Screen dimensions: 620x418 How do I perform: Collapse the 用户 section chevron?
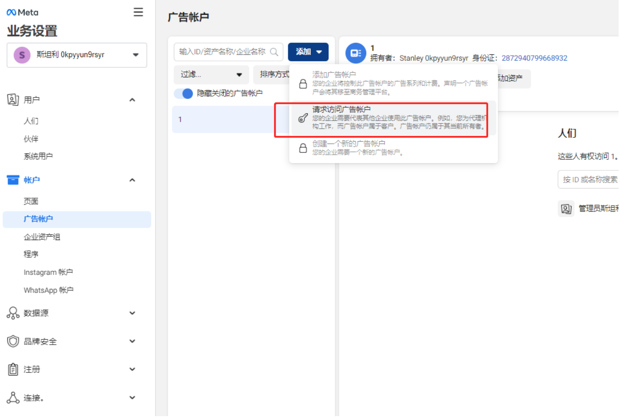(x=132, y=100)
